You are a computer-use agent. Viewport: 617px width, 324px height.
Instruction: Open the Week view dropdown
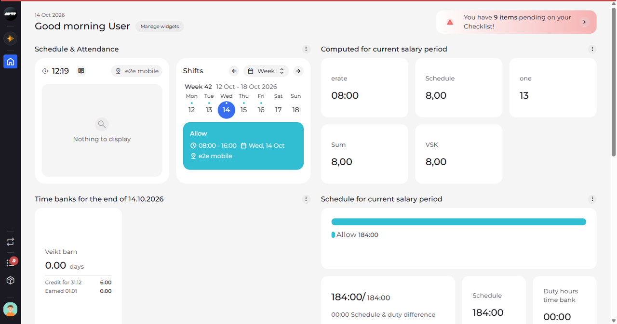point(266,71)
